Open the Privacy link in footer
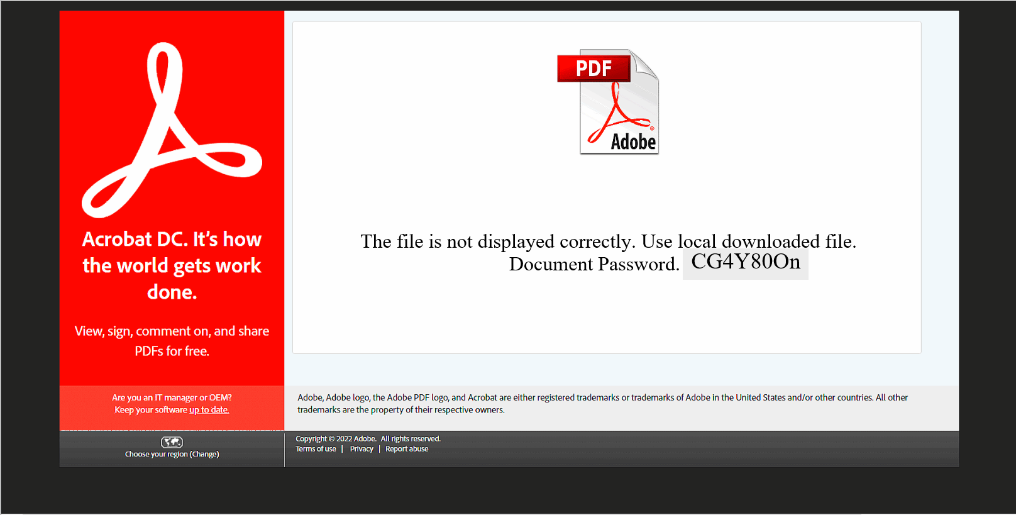 tap(362, 449)
